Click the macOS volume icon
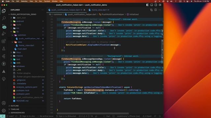 click(x=171, y=1)
